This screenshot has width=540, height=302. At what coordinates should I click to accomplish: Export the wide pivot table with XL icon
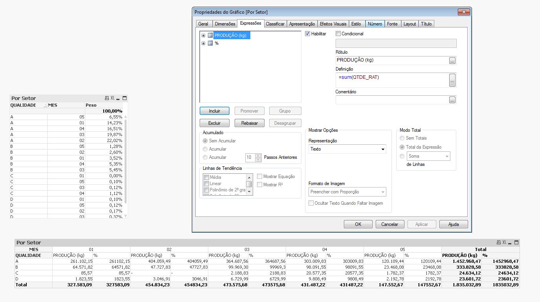(505, 242)
